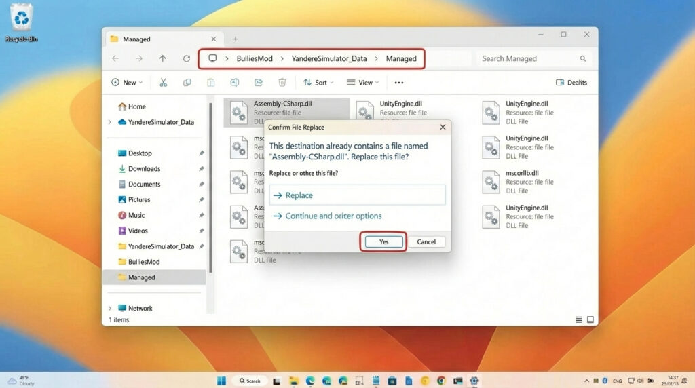This screenshot has width=695, height=388.
Task: Click the Share icon in toolbar
Action: [258, 83]
